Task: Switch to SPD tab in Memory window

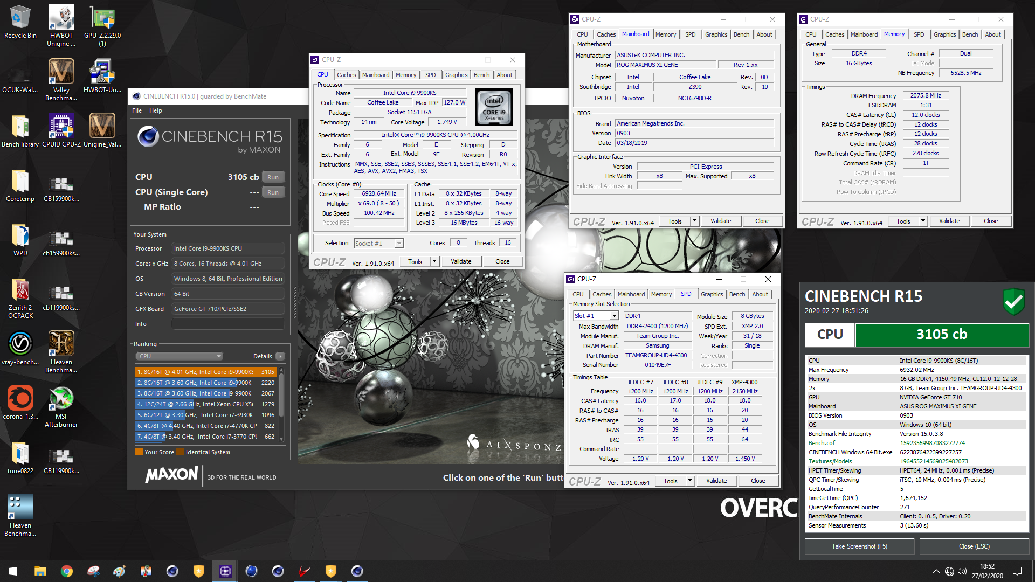Action: [x=919, y=34]
